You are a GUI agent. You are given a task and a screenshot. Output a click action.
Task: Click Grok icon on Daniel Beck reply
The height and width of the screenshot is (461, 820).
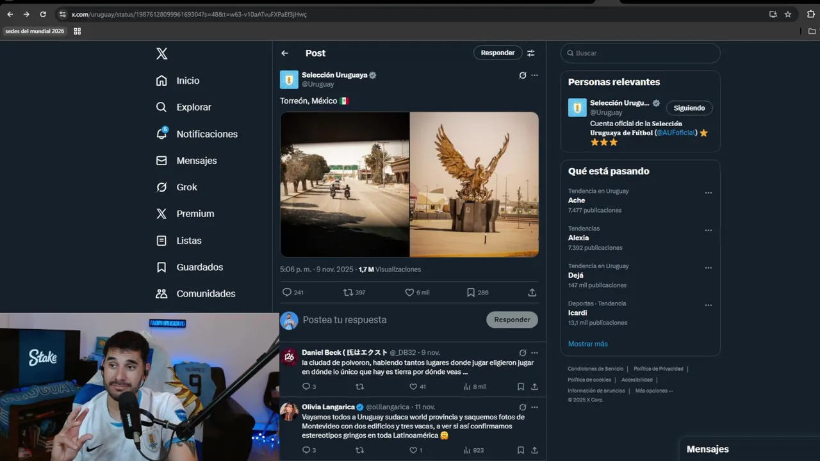click(523, 353)
